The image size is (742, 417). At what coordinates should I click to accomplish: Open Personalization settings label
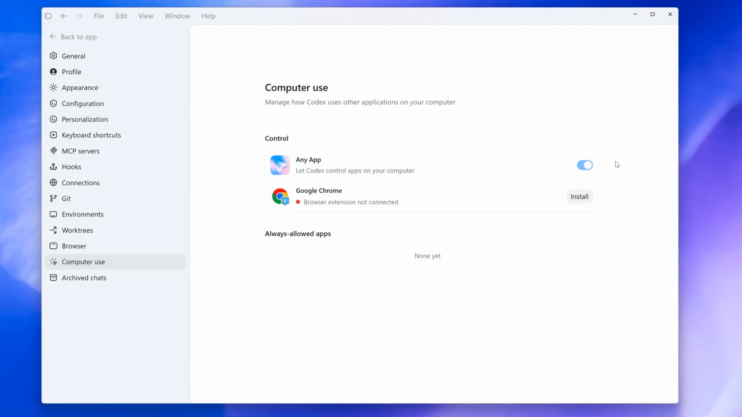[x=85, y=119]
